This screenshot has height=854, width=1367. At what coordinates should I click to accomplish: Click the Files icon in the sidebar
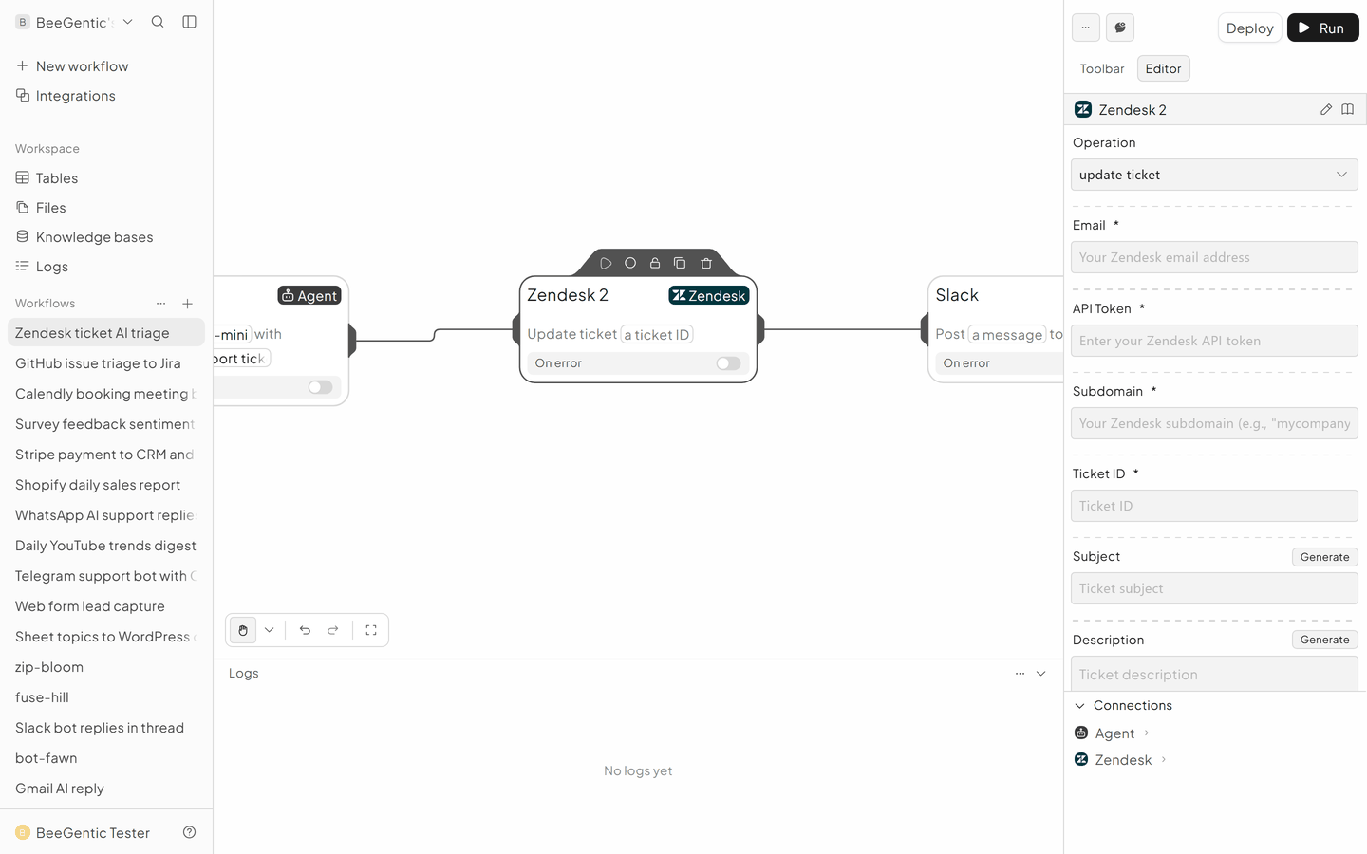[23, 207]
